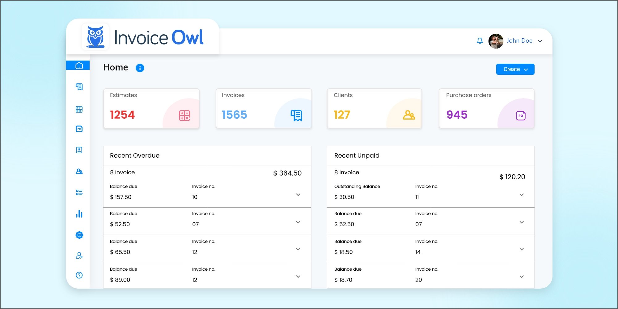Open the Invoices receipt icon in sidebar

[x=79, y=87]
